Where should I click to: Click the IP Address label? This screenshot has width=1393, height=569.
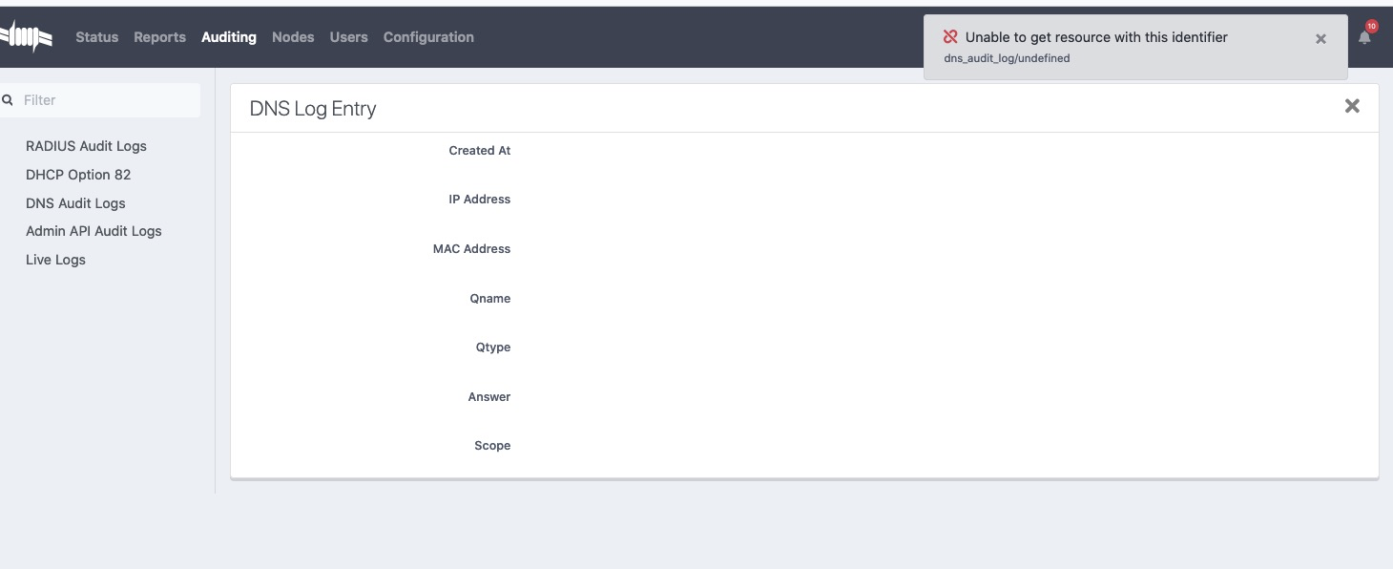(x=480, y=199)
